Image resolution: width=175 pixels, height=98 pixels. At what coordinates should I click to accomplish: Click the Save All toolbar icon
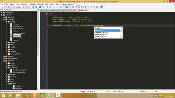click(x=10, y=7)
